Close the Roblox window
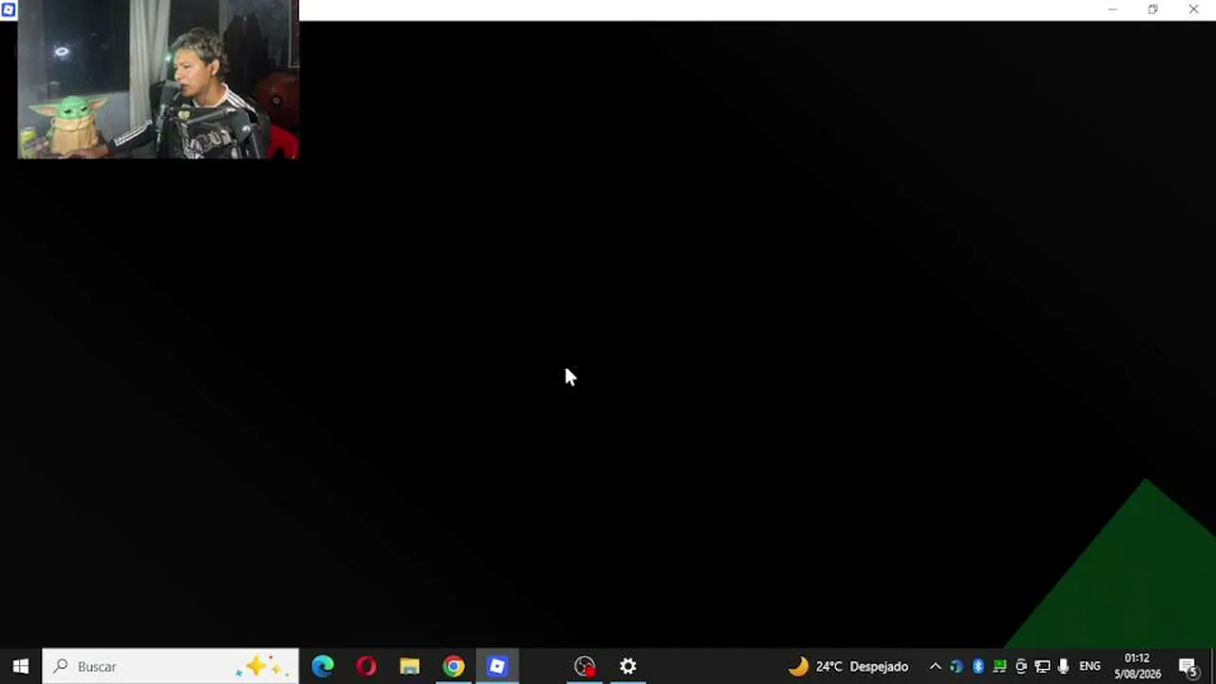This screenshot has width=1216, height=684. click(x=1194, y=9)
